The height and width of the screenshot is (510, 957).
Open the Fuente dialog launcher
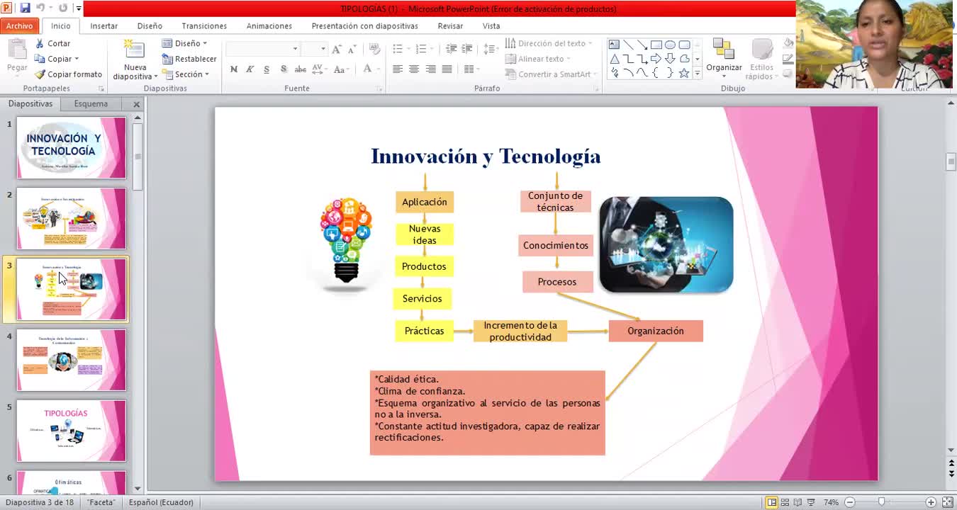(379, 89)
